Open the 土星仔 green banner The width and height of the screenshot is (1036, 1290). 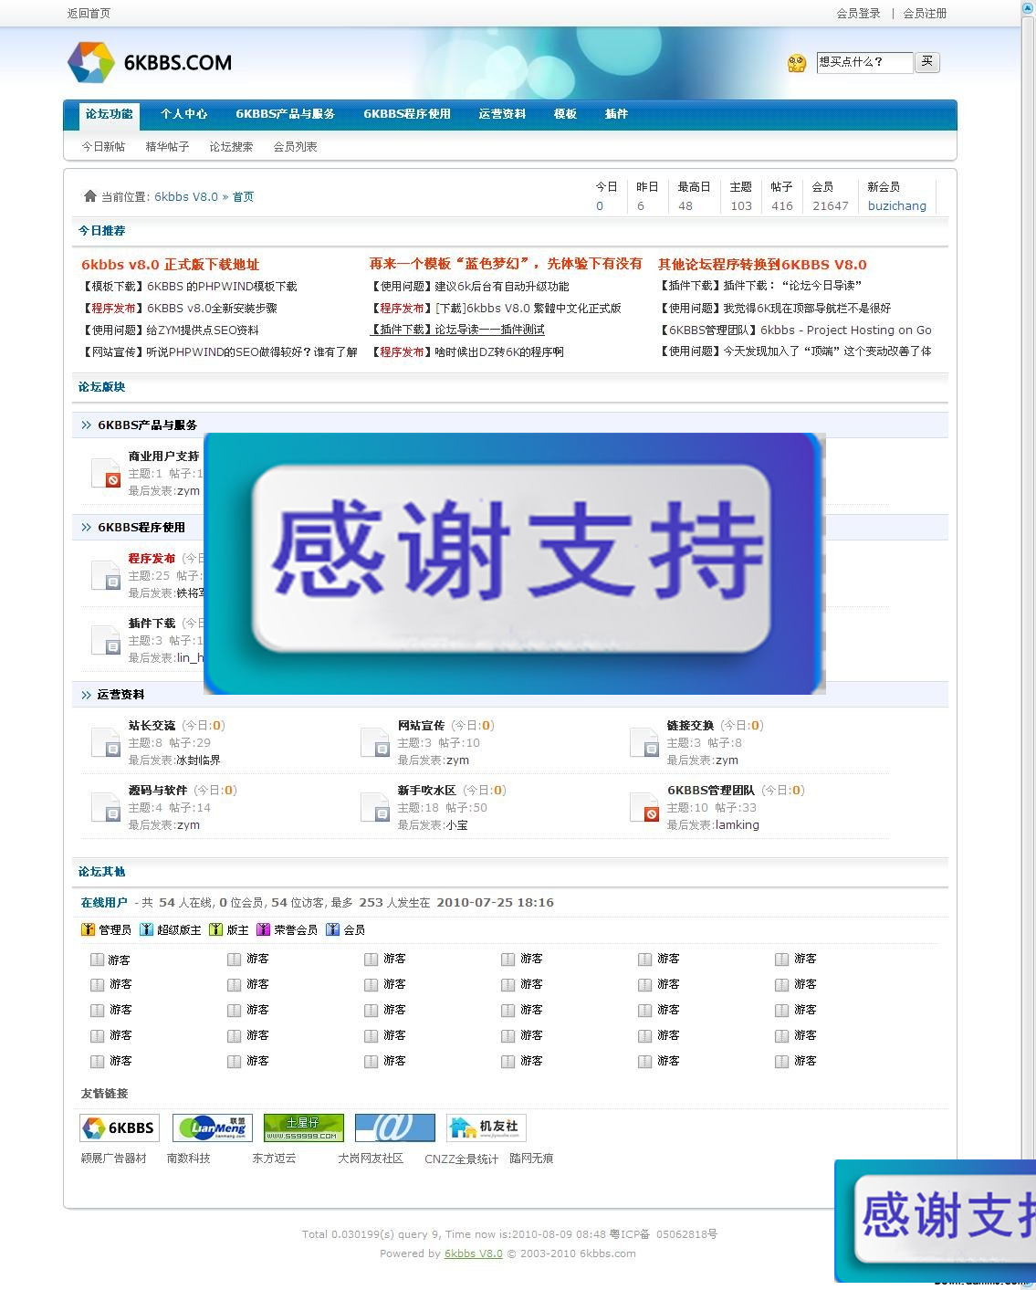304,1127
